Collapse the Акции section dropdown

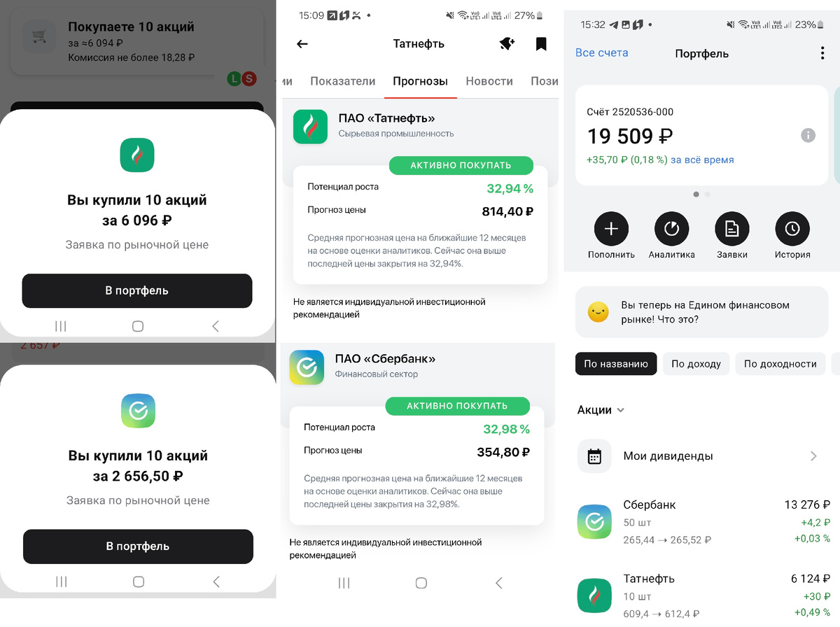[x=601, y=410]
